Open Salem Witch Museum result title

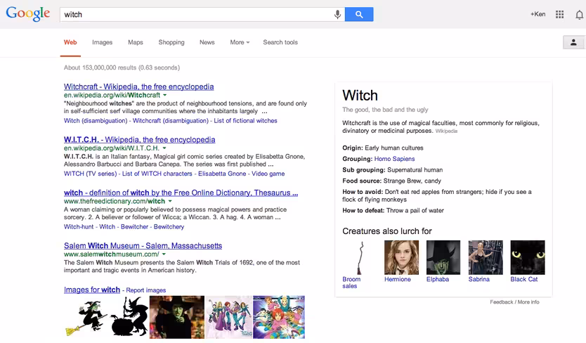tap(143, 246)
